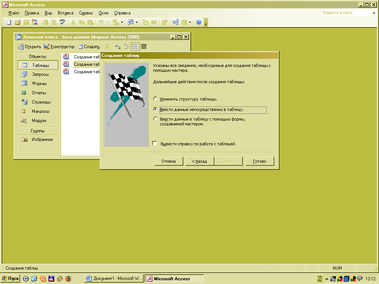Click the Script Editor toolbar icon
This screenshot has width=379, height=284.
pos(154,22)
